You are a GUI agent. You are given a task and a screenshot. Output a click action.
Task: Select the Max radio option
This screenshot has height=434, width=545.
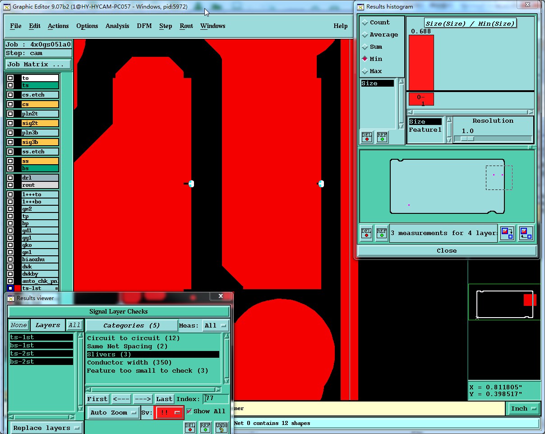click(x=365, y=71)
